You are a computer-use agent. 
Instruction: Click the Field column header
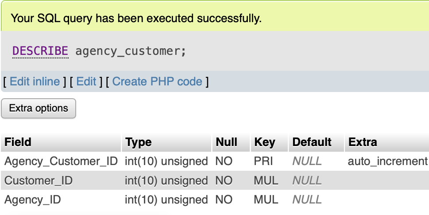[18, 142]
